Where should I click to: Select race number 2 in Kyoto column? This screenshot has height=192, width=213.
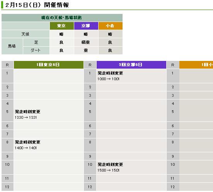coord(90,87)
